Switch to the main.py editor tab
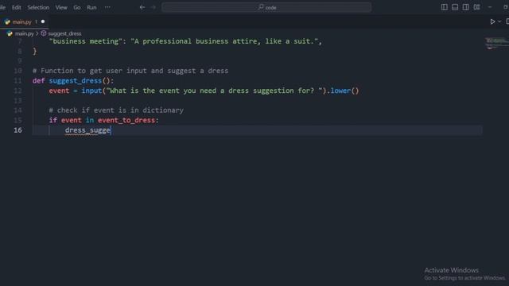 pyautogui.click(x=21, y=22)
